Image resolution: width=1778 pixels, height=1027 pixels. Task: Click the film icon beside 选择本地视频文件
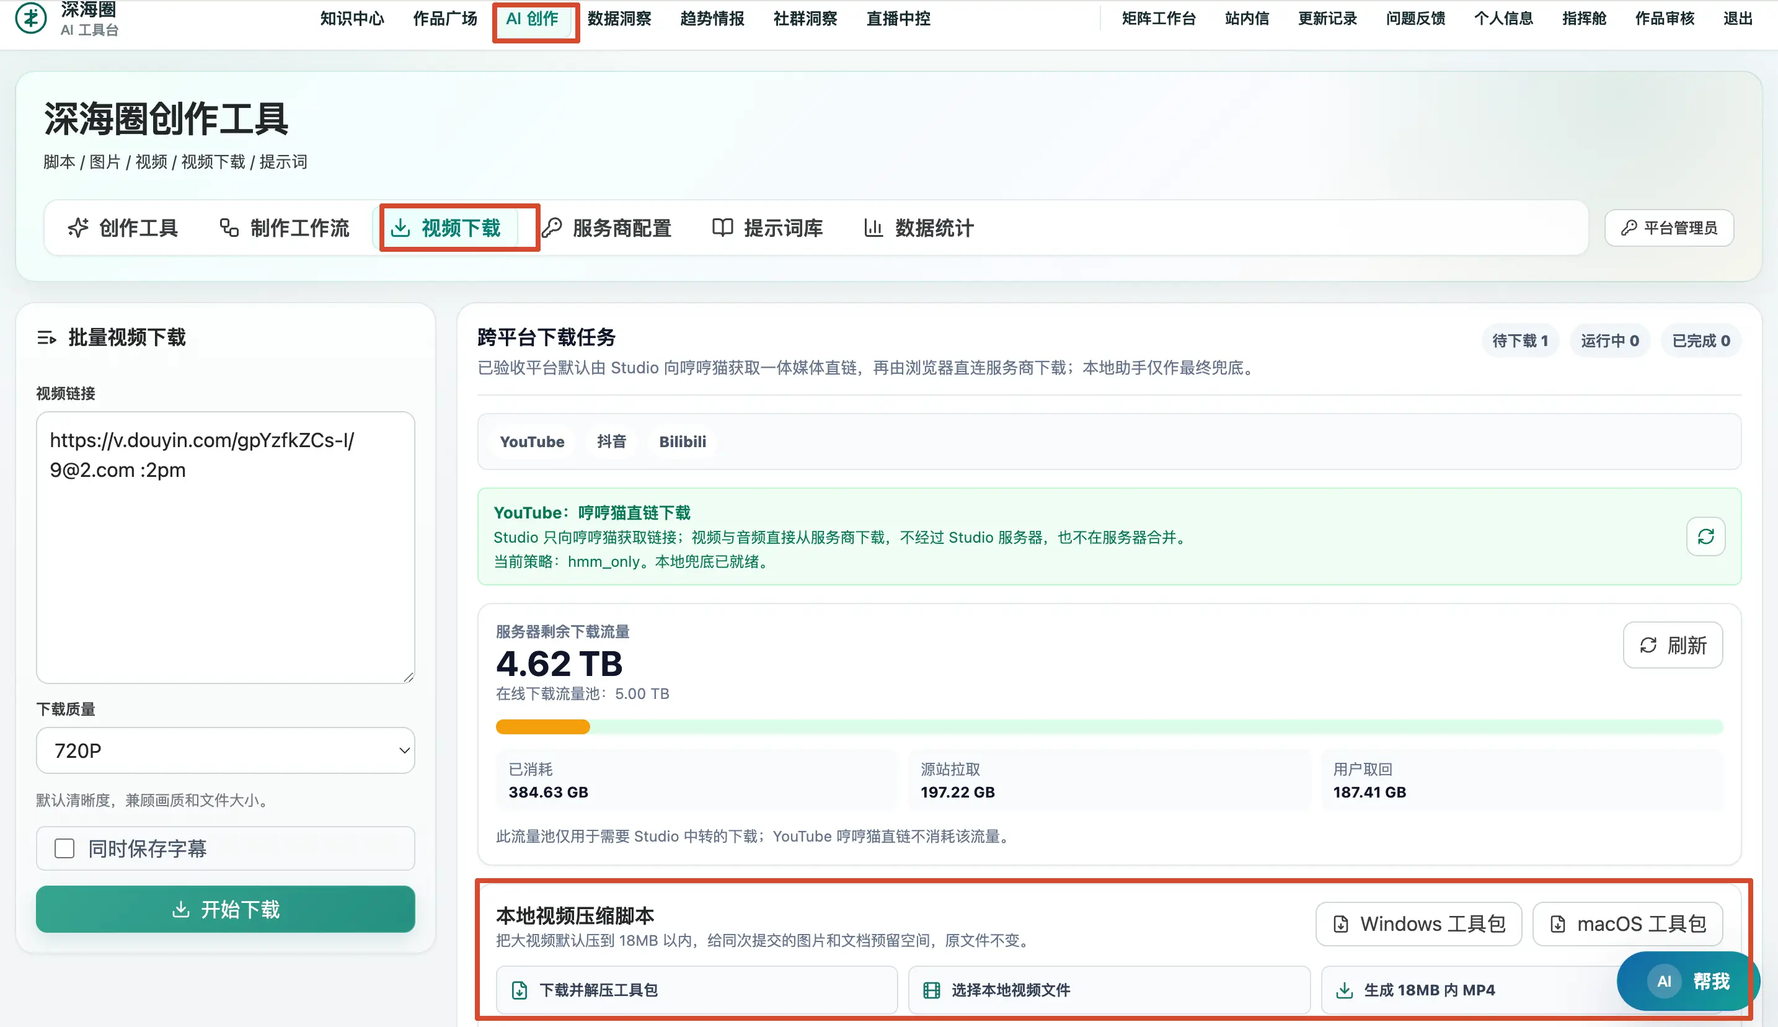[931, 990]
